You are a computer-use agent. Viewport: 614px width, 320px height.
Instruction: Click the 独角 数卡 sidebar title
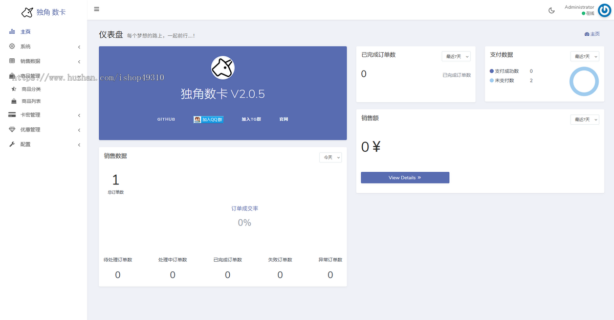(x=51, y=12)
